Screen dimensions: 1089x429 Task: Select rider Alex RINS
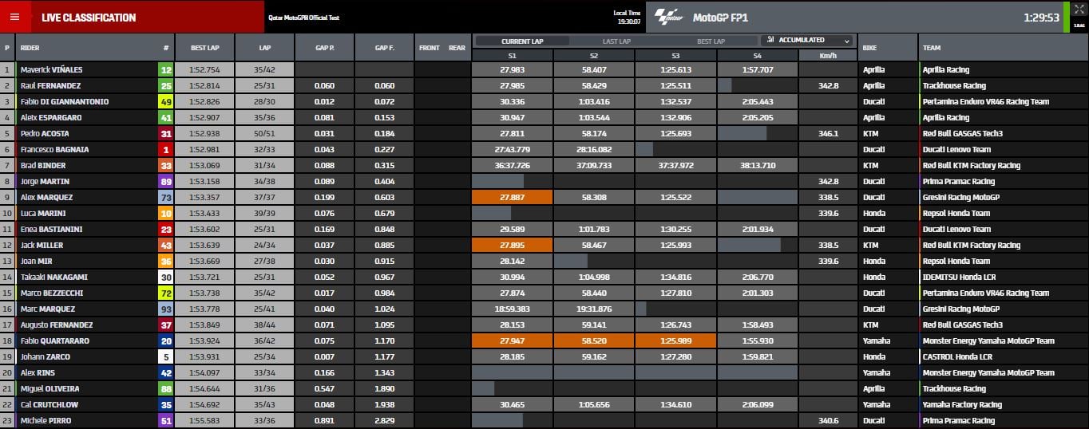tap(38, 372)
